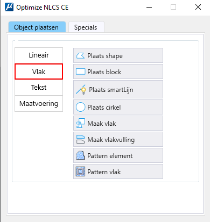
Task: Click the Maak vlak icon
Action: 80,123
